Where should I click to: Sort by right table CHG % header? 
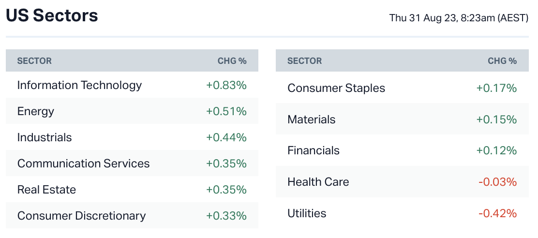(x=502, y=61)
